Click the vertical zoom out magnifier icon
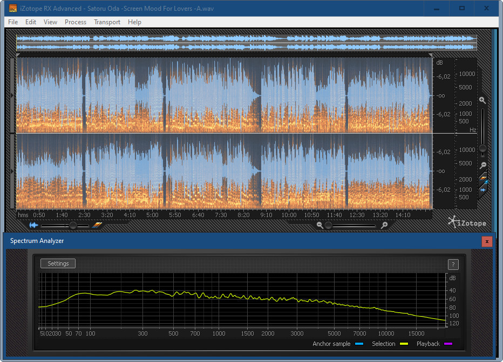The height and width of the screenshot is (362, 503). [483, 165]
